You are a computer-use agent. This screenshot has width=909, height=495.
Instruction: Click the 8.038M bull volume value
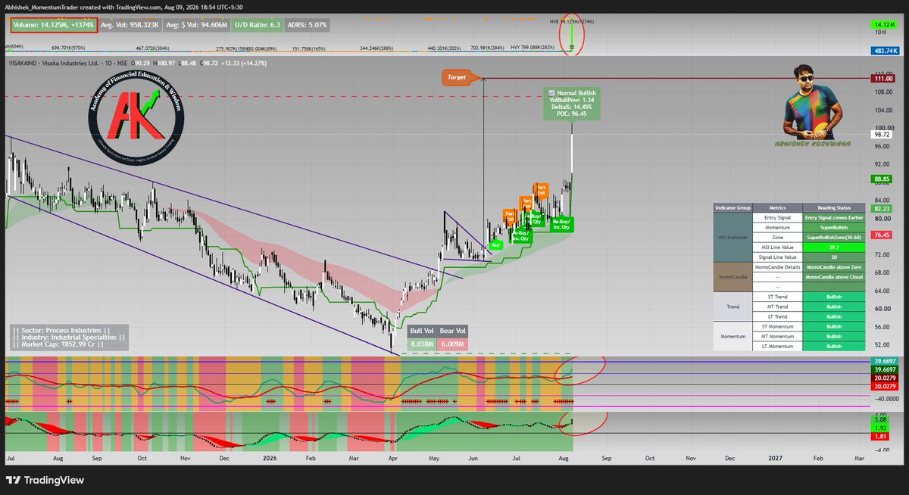(422, 344)
